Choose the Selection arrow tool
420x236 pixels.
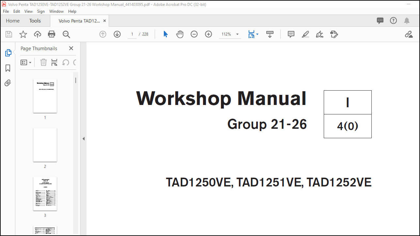165,34
